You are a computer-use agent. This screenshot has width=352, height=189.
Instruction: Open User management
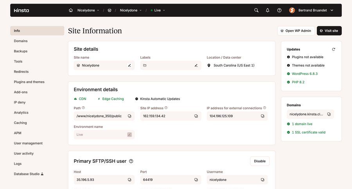(x=28, y=143)
